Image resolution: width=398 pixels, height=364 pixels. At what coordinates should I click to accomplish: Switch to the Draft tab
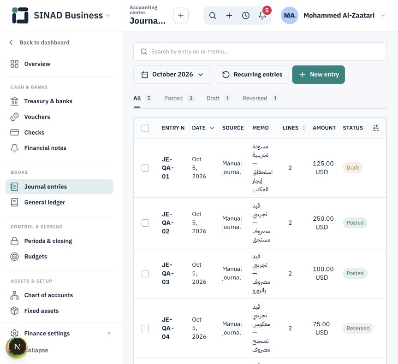[x=219, y=99]
